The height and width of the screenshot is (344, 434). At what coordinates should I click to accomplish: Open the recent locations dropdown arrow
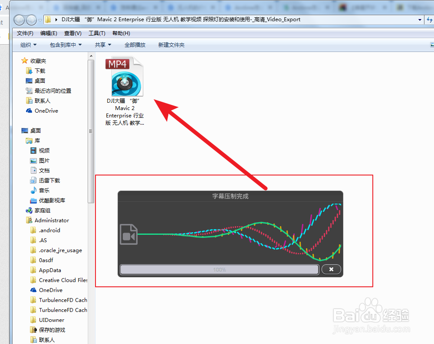tap(40, 20)
